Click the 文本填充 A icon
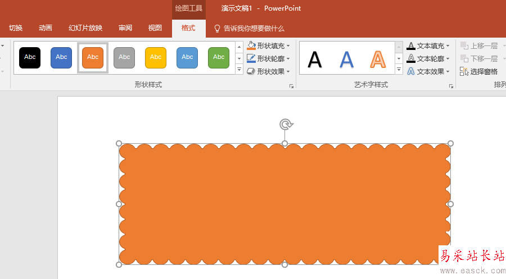Viewport: 506px width, 279px height. coord(411,45)
